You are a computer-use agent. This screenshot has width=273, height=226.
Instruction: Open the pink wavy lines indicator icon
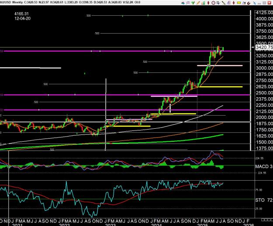tap(188, 3)
